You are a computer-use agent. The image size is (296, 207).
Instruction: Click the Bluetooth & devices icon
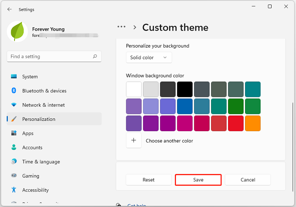pyautogui.click(x=14, y=91)
